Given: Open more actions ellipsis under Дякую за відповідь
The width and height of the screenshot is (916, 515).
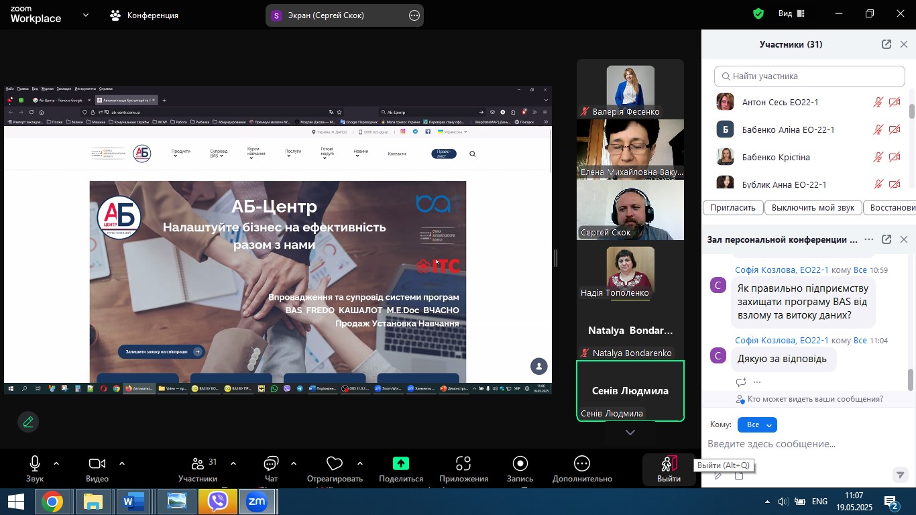Looking at the screenshot, I should click(x=758, y=382).
